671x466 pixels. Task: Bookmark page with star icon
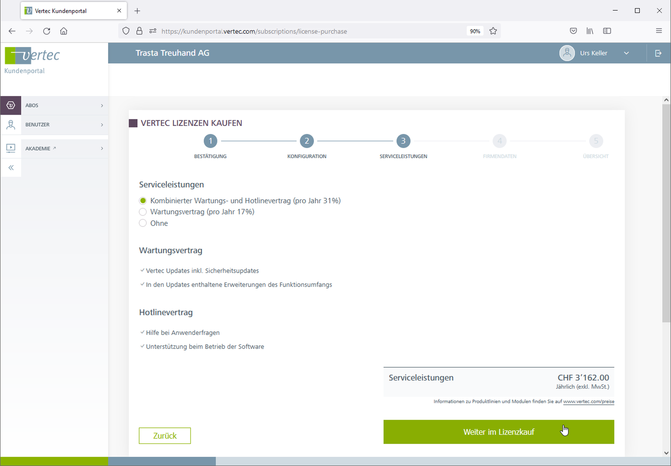(493, 31)
